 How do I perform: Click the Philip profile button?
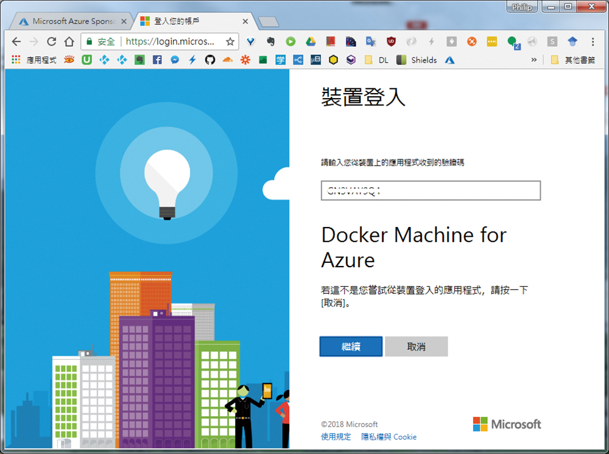pyautogui.click(x=522, y=7)
